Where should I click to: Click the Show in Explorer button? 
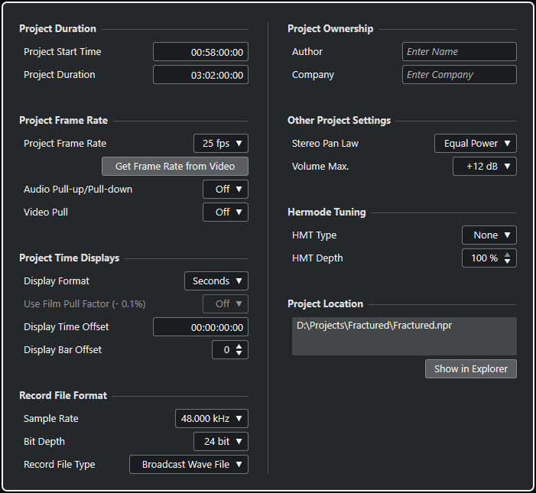point(470,369)
